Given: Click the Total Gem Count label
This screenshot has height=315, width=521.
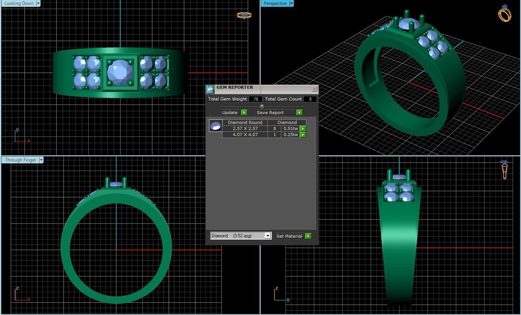Looking at the screenshot, I should (283, 99).
